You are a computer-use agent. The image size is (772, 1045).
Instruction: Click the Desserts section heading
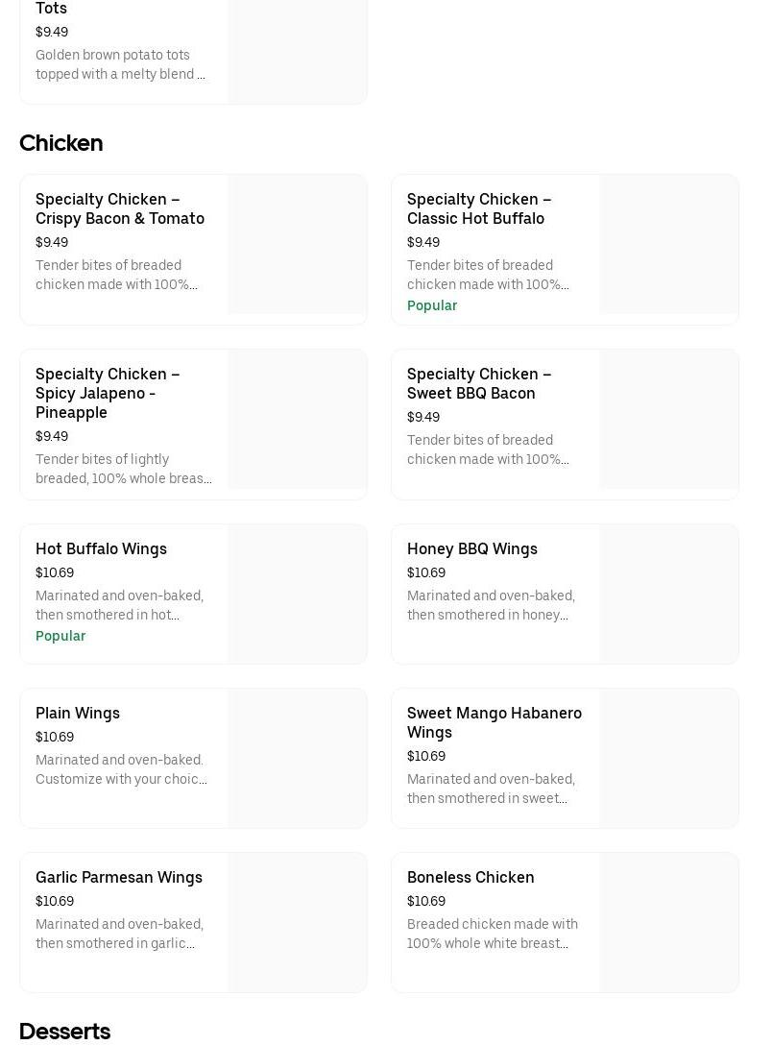pos(64,1031)
